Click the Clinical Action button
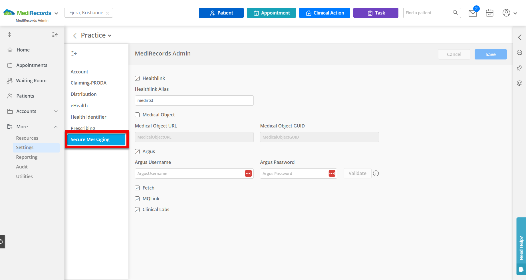526x280 pixels. point(325,13)
